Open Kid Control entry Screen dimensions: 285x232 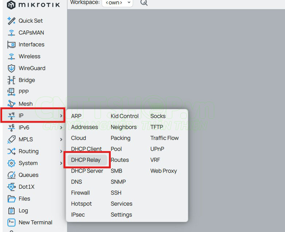[x=125, y=116]
